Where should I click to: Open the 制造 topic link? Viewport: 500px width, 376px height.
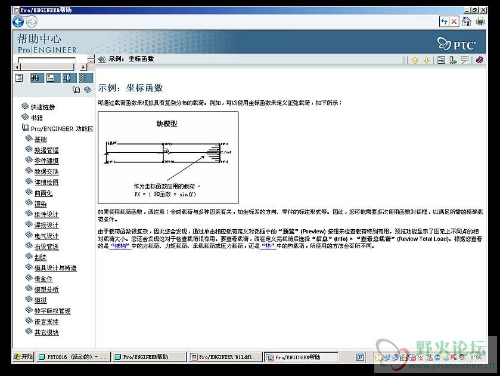(x=41, y=257)
